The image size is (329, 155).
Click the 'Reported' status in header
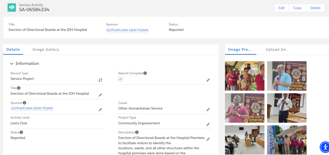pyautogui.click(x=176, y=30)
